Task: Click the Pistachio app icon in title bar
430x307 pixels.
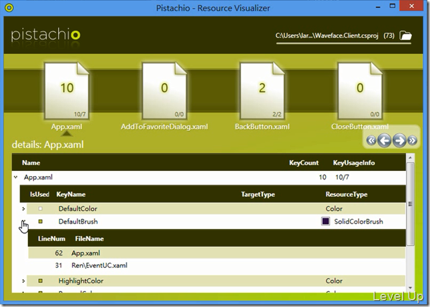Action: click(x=9, y=8)
